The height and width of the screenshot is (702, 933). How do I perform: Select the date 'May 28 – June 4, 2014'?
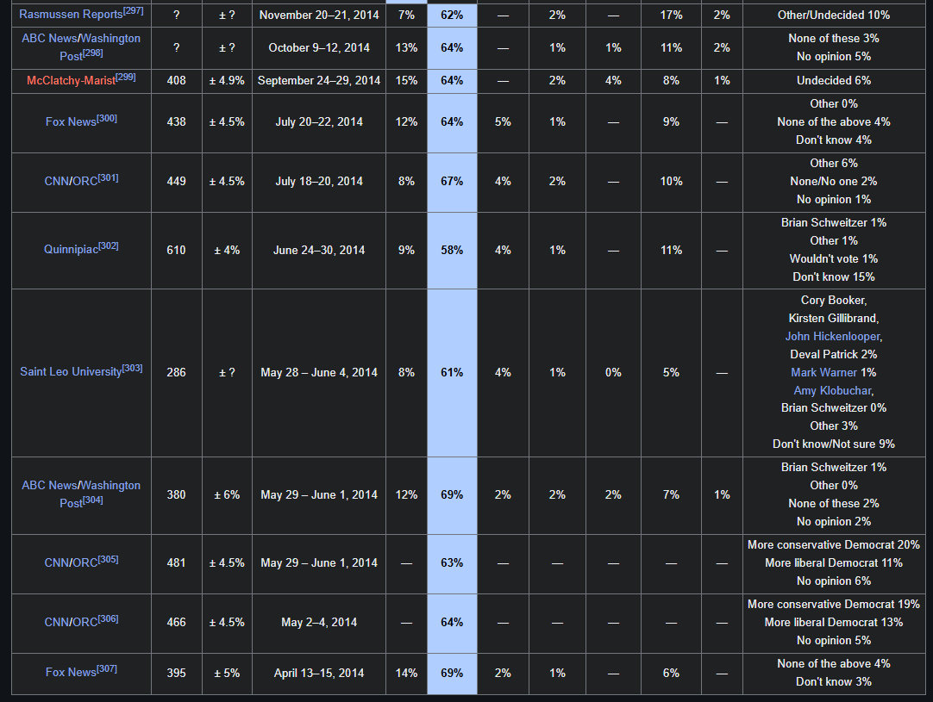tap(319, 373)
